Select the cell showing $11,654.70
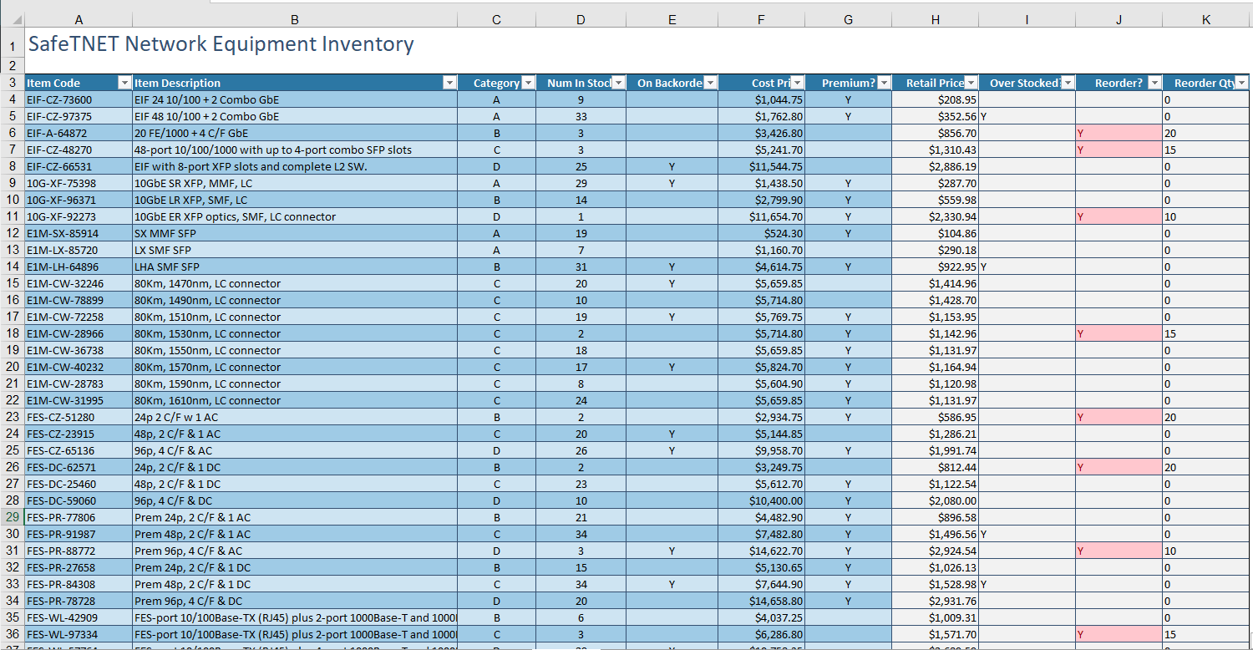The width and height of the screenshot is (1253, 650). pyautogui.click(x=760, y=216)
